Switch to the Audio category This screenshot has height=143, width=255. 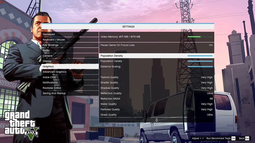[x=70, y=51]
